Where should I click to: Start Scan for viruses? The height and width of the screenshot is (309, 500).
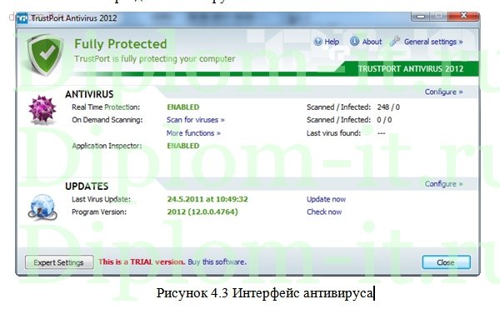[196, 120]
